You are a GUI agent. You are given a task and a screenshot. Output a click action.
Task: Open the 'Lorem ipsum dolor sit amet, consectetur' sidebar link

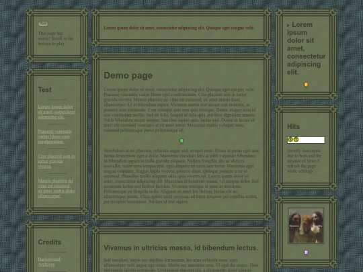pos(56,112)
